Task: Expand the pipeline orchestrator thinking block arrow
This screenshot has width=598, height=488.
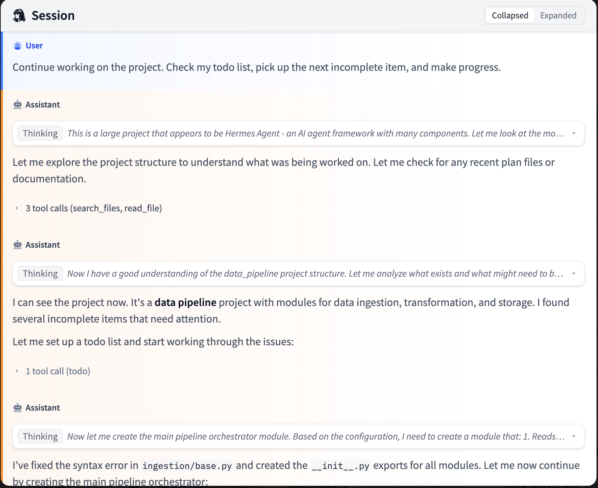Action: point(573,437)
